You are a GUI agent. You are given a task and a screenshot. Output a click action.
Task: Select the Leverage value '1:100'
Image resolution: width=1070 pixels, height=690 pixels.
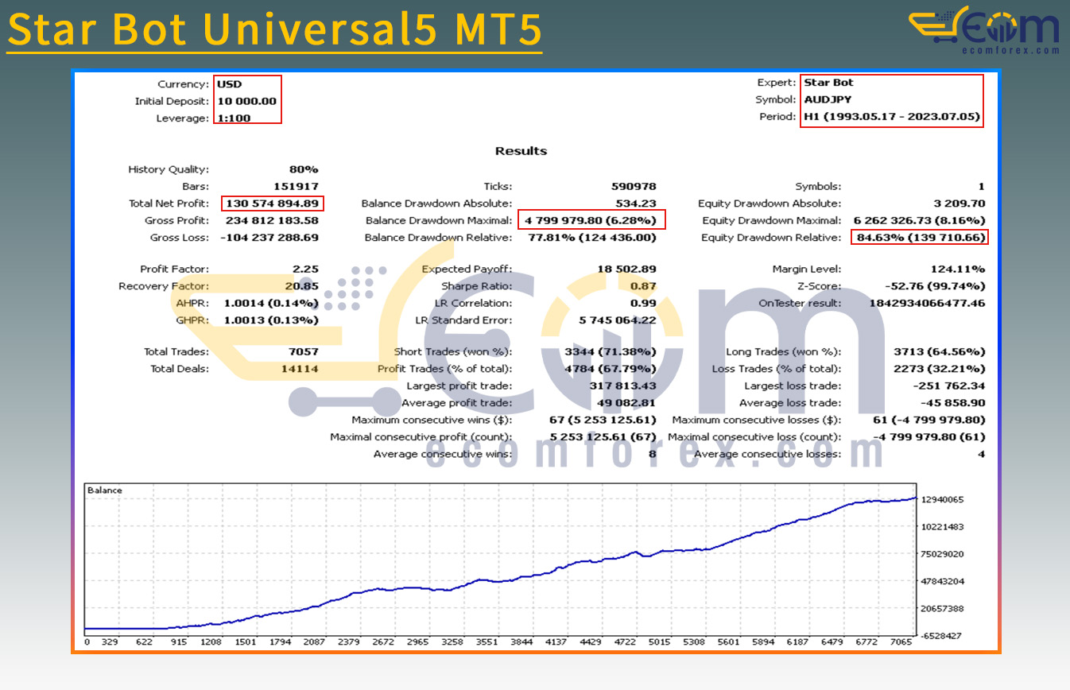pyautogui.click(x=234, y=118)
